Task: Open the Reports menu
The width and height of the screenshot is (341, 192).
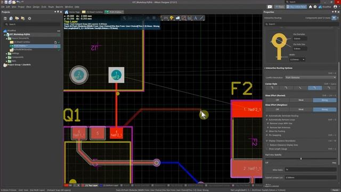Action: [x=59, y=7]
